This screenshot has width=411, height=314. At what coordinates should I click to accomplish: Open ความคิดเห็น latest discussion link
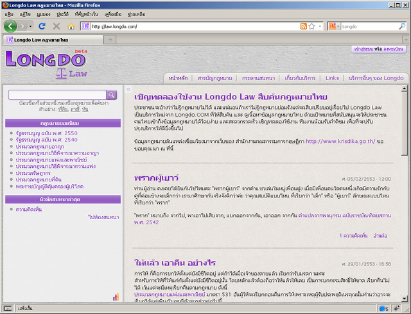[x=29, y=210]
